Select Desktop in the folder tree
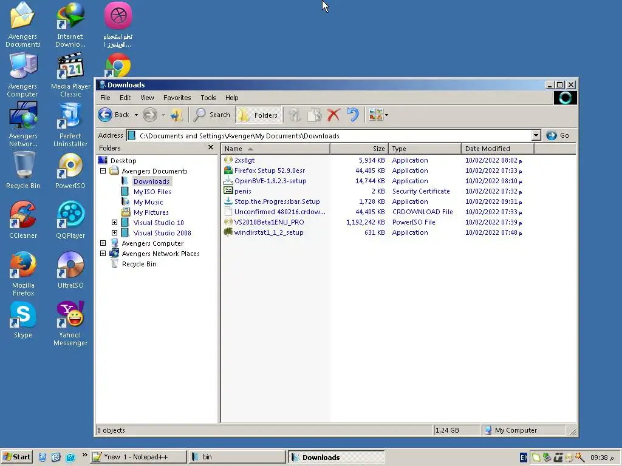622x466 pixels. click(x=123, y=160)
